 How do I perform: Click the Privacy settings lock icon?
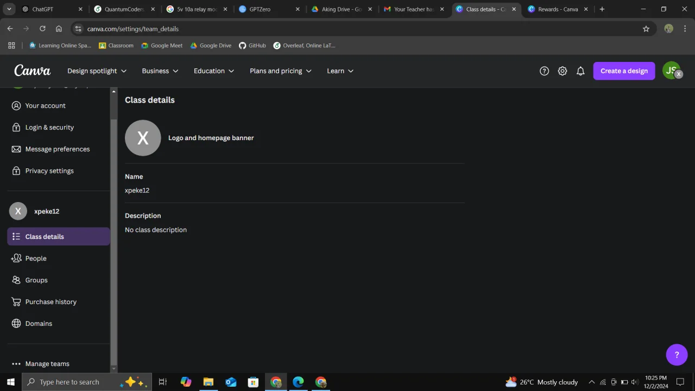click(16, 171)
